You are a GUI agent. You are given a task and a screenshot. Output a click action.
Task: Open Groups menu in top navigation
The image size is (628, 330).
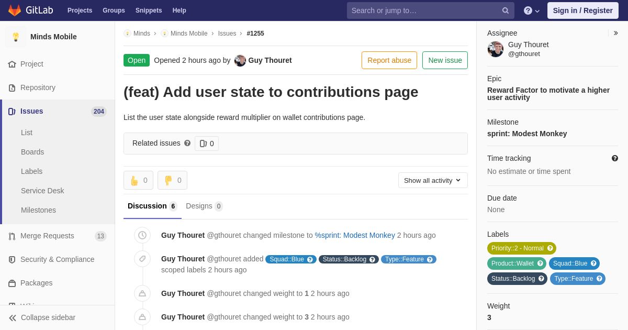114,10
